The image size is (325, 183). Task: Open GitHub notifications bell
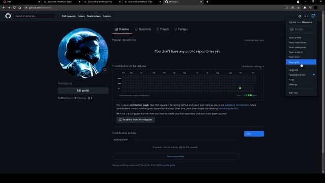click(x=300, y=16)
